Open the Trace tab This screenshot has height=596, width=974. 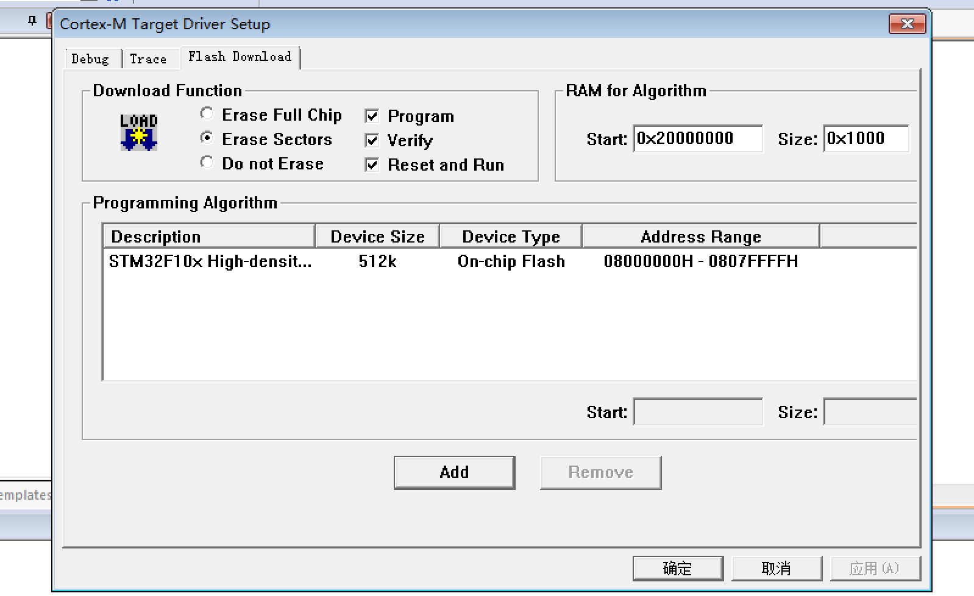coord(148,59)
